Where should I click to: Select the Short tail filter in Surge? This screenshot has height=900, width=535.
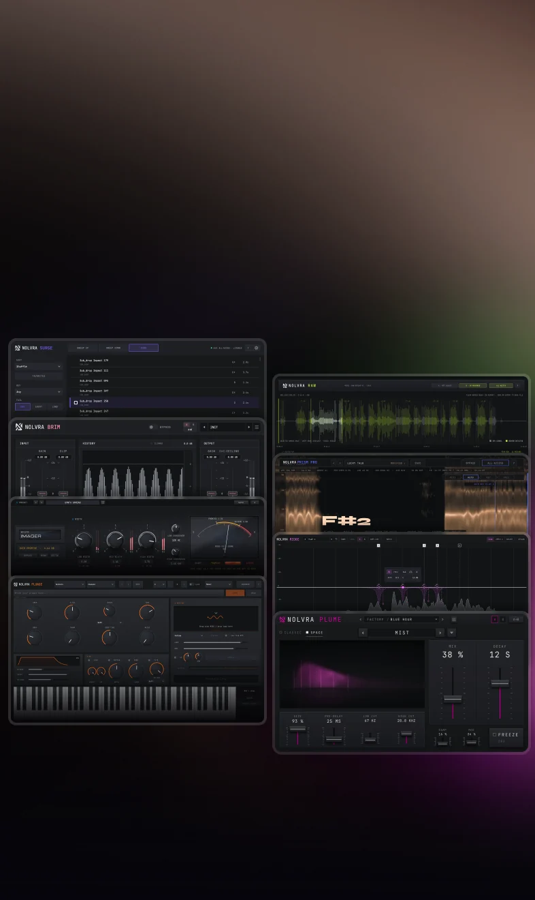click(39, 406)
